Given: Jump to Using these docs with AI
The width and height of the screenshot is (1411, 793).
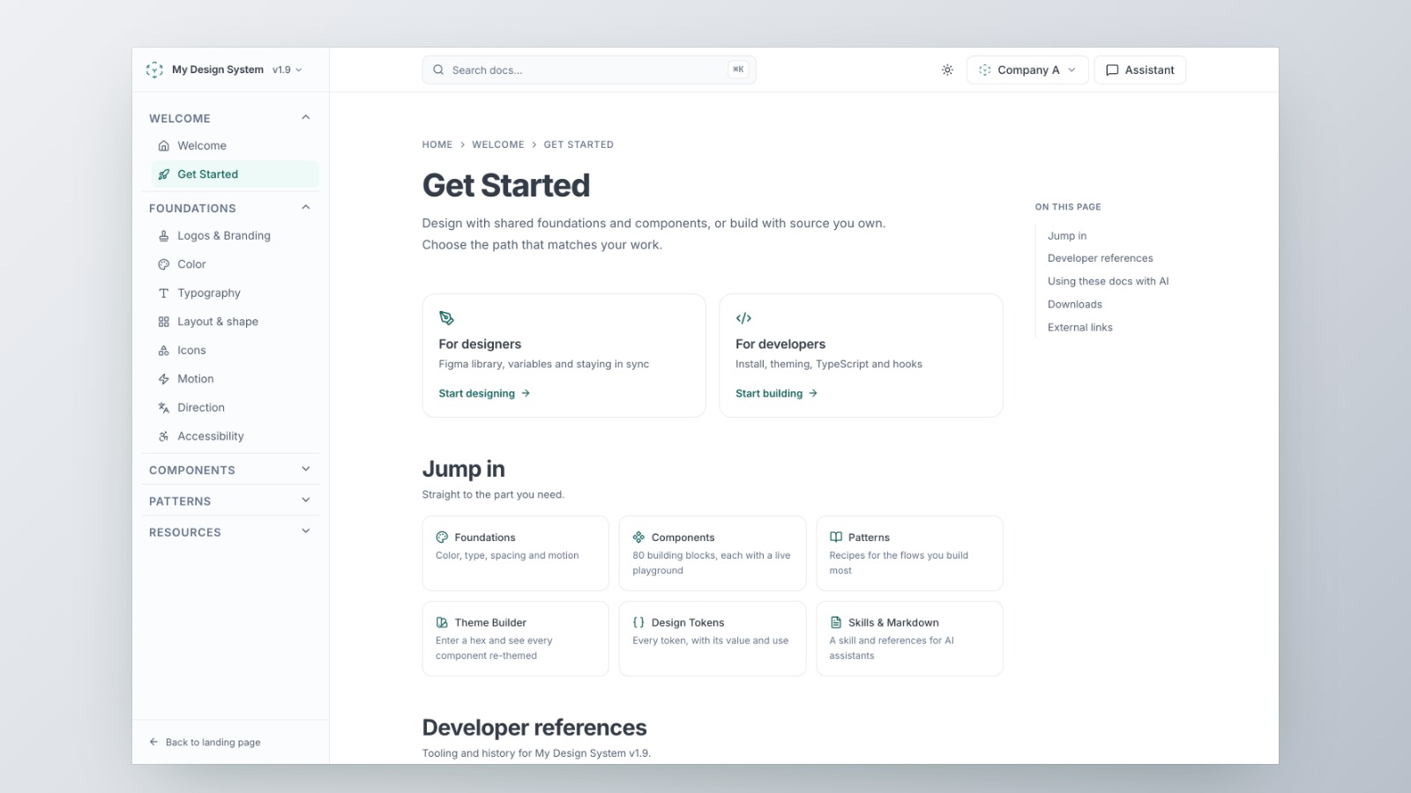Looking at the screenshot, I should (1108, 281).
